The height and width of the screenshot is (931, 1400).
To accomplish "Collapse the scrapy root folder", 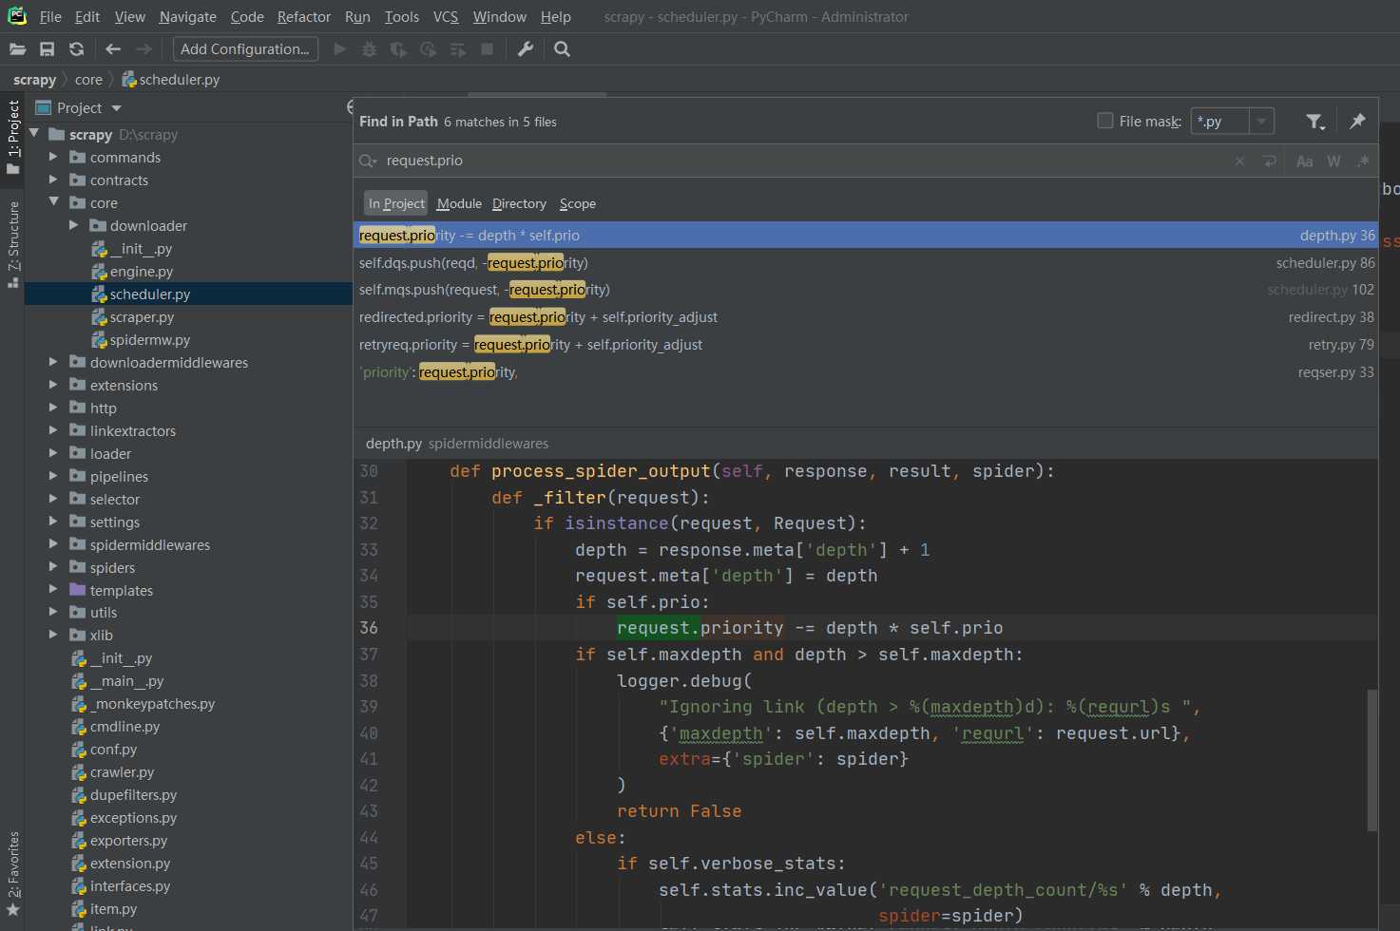I will (x=34, y=134).
